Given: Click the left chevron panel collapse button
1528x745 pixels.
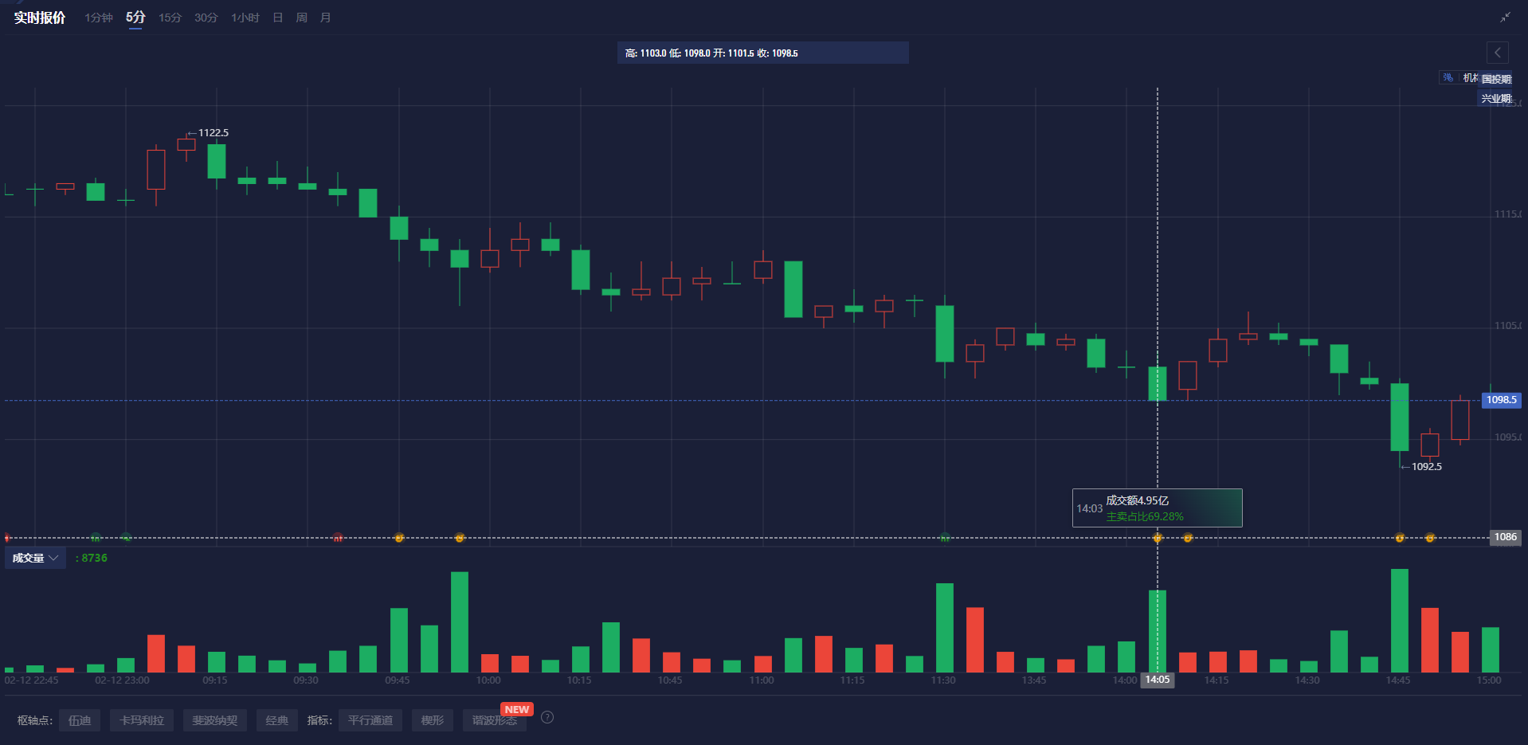Looking at the screenshot, I should coord(1497,53).
